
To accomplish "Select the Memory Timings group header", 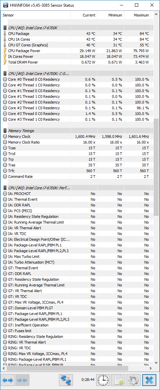I will [x=21, y=131].
